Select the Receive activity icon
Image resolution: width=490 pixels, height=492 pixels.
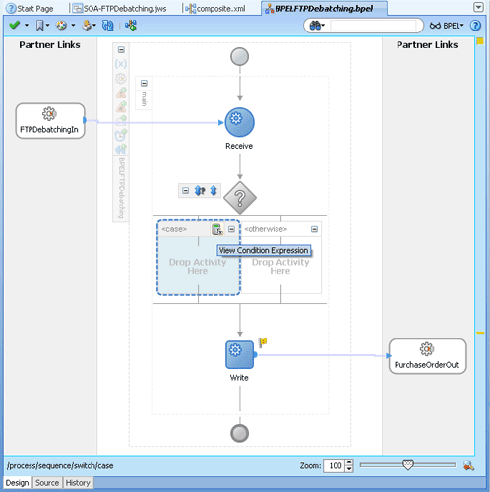239,122
